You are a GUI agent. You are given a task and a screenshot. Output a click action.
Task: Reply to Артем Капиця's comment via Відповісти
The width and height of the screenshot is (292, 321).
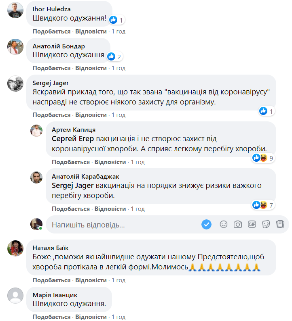pos(110,162)
